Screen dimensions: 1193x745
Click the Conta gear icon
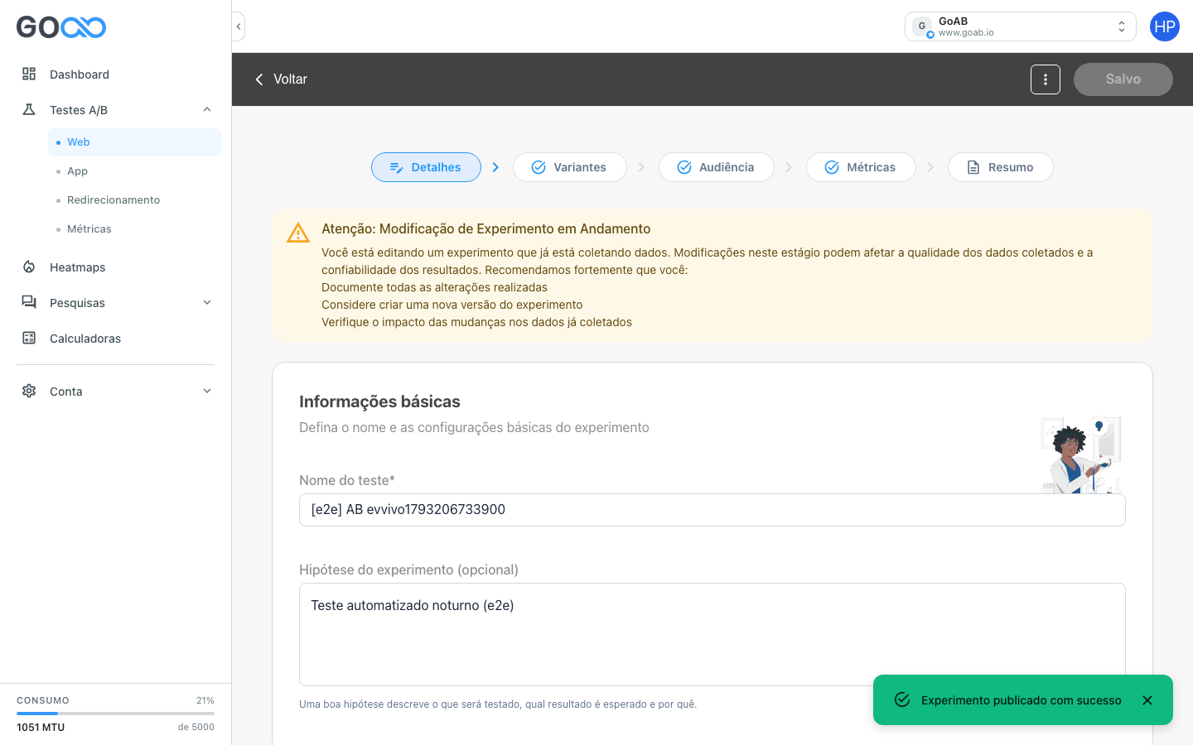(x=29, y=391)
